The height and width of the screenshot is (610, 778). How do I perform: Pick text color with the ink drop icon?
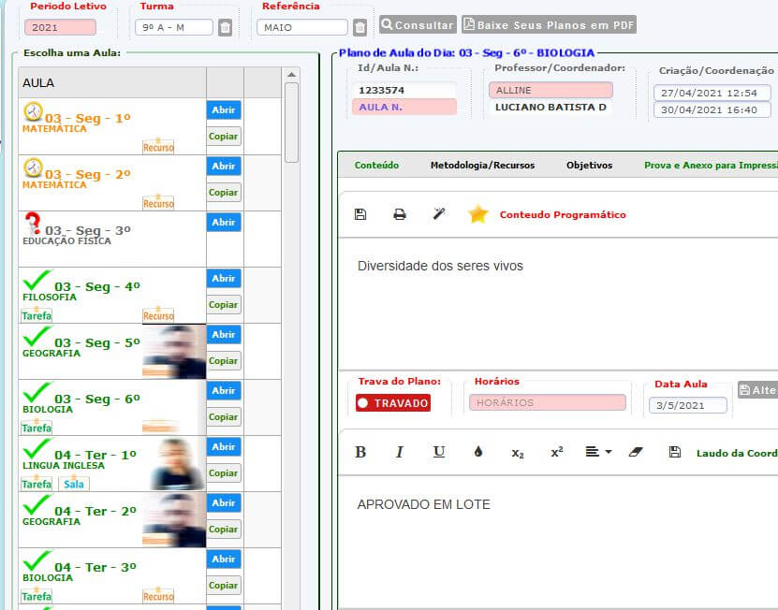tap(478, 452)
